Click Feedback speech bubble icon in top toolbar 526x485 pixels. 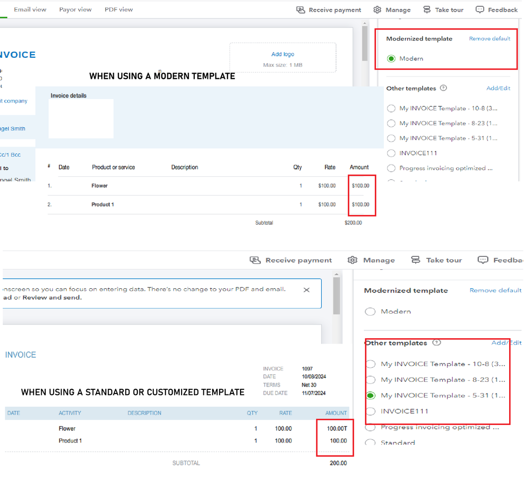[x=480, y=9]
